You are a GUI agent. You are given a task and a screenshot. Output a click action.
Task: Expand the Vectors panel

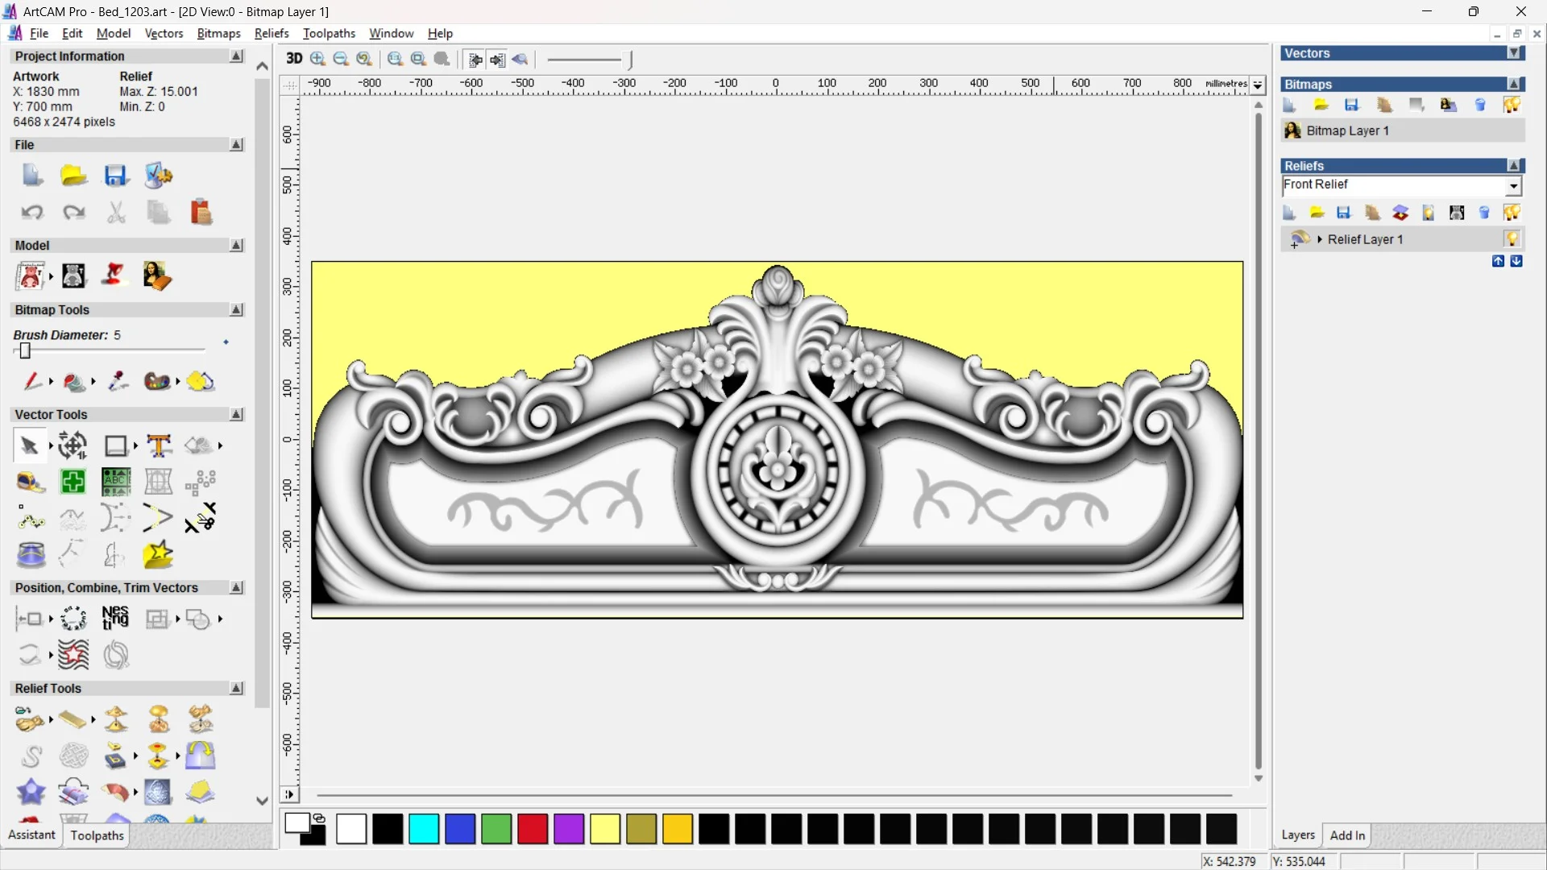(1514, 53)
